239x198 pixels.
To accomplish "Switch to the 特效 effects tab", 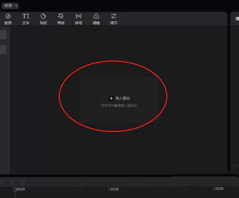I will tap(61, 19).
